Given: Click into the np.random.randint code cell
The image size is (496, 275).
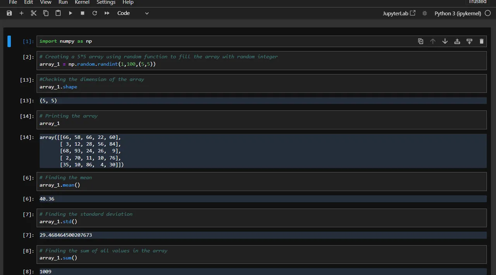Looking at the screenshot, I should (x=262, y=60).
